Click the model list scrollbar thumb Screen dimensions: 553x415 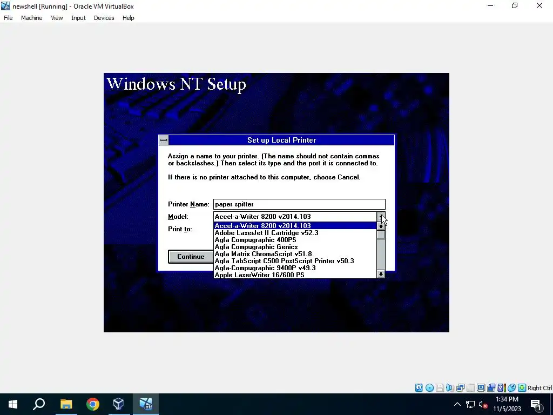pos(381,235)
